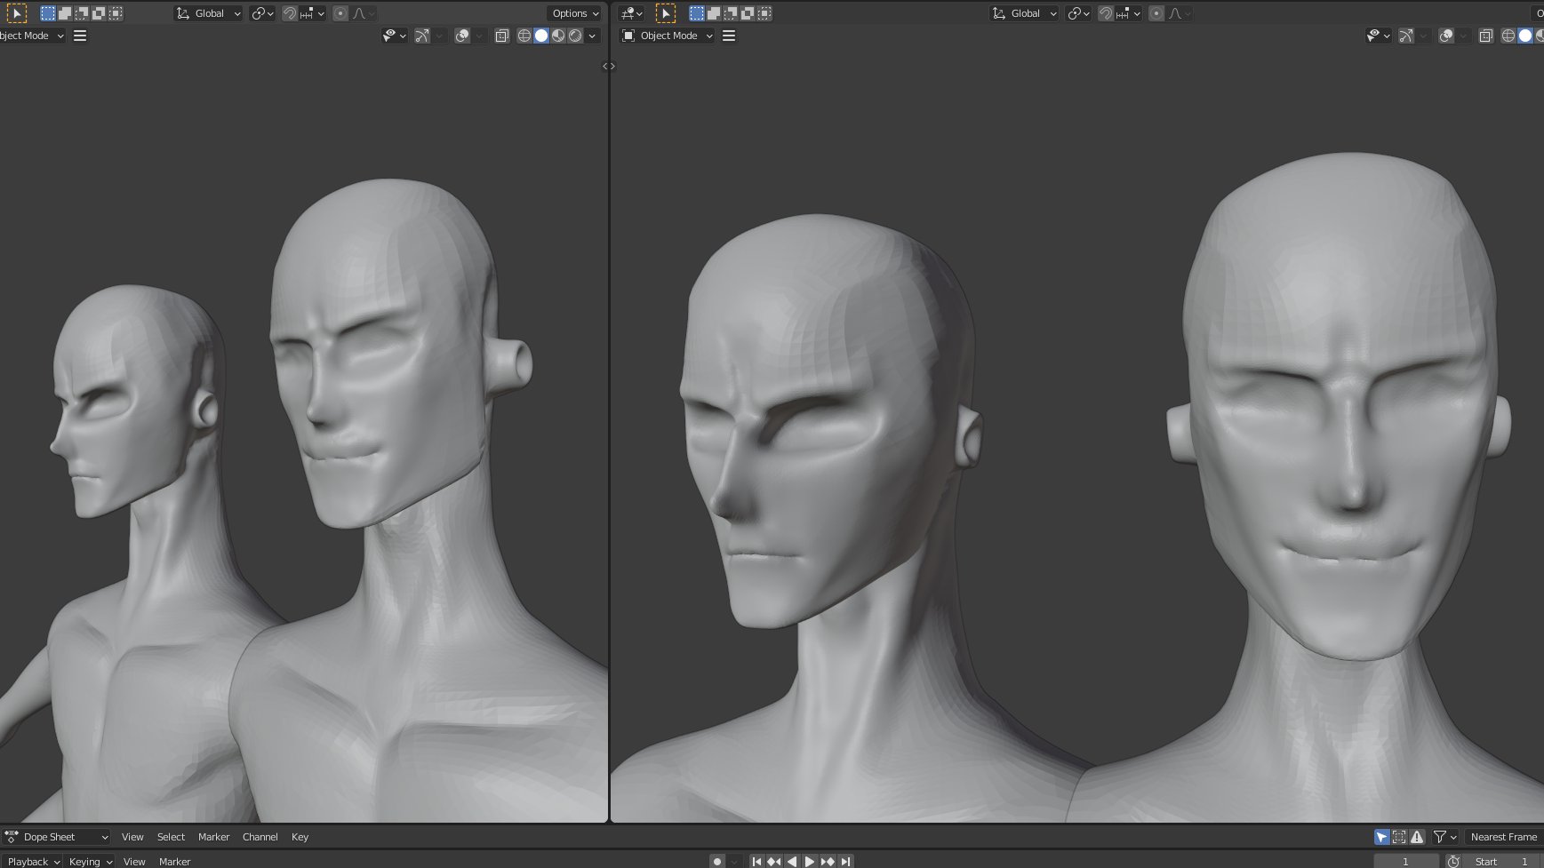This screenshot has width=1544, height=868.
Task: Open the Object Mode dropdown in right viewport
Action: coord(668,36)
